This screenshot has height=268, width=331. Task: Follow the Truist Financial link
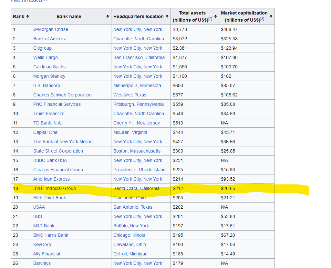pyautogui.click(x=49, y=114)
